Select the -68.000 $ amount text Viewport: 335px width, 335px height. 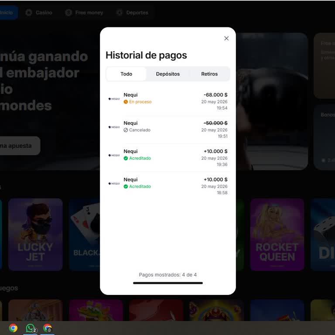click(x=215, y=95)
